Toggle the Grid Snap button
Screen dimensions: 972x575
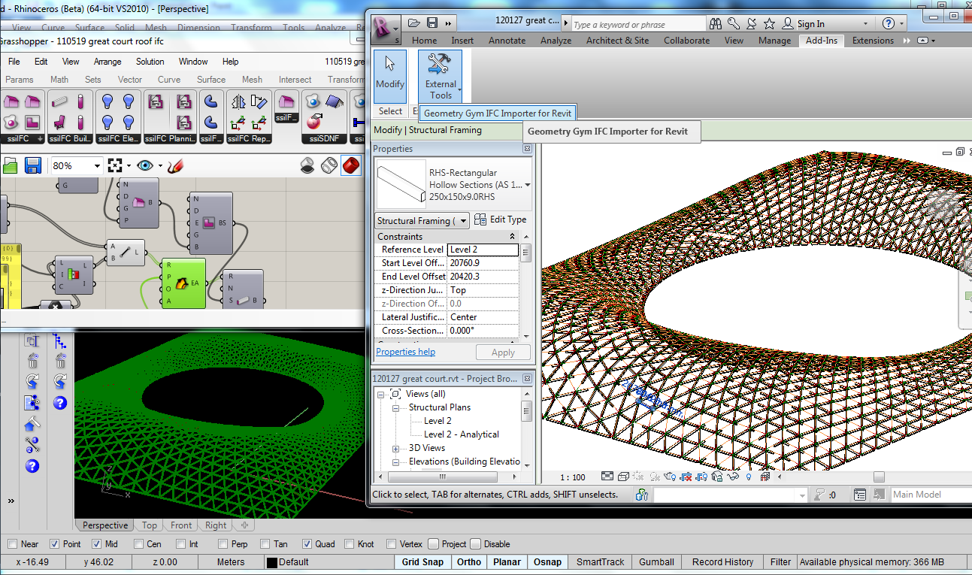tap(422, 561)
